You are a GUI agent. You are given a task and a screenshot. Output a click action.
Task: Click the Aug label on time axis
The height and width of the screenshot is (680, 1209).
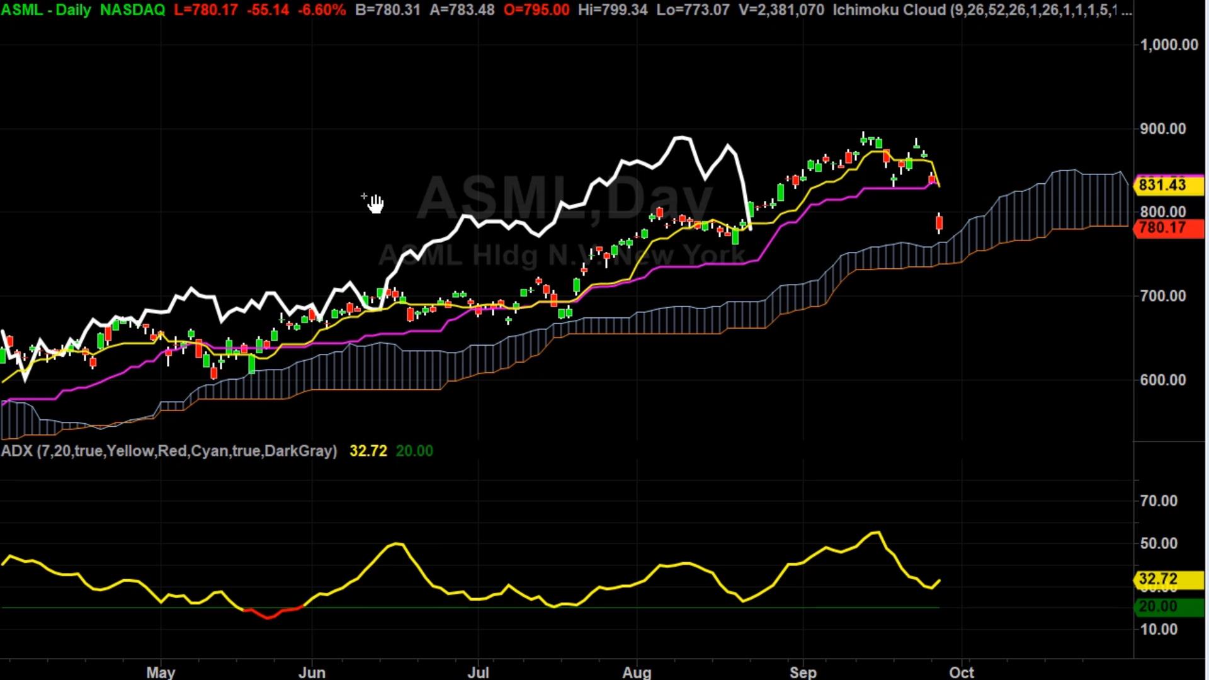[637, 672]
